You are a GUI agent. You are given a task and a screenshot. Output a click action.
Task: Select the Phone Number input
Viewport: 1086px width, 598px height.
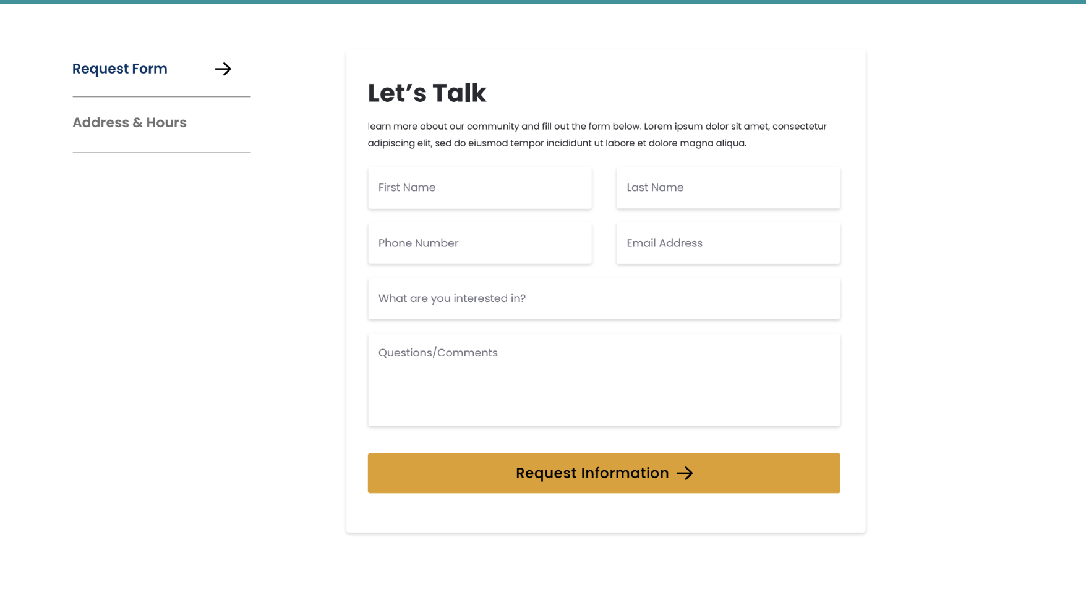(x=479, y=243)
